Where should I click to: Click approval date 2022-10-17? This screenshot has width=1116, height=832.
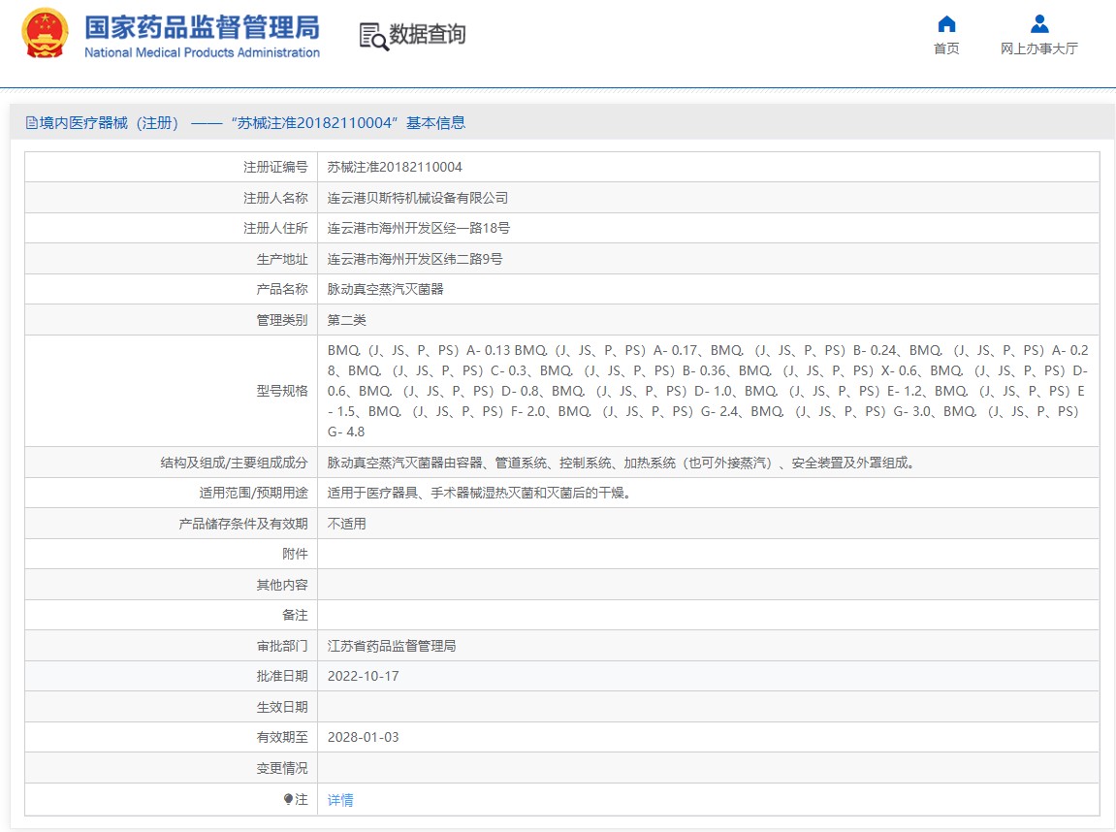[x=363, y=676]
